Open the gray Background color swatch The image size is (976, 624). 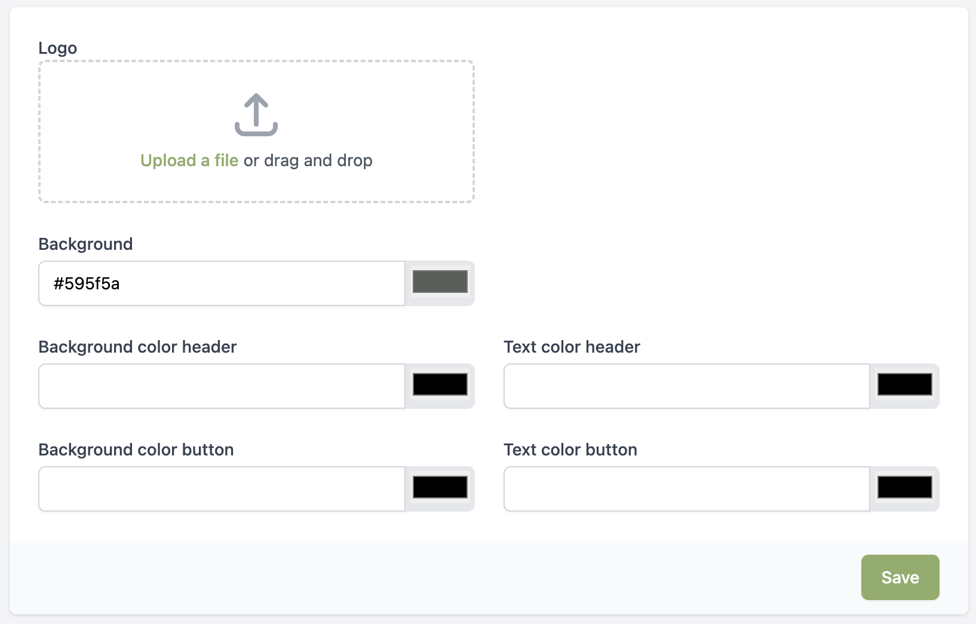(x=440, y=282)
